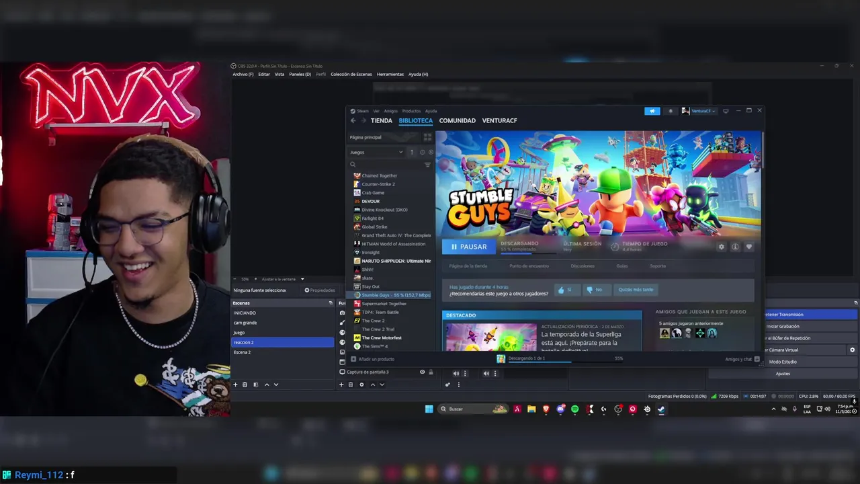Remove the selected scene in OBS Escenas
The image size is (860, 484).
click(x=245, y=385)
